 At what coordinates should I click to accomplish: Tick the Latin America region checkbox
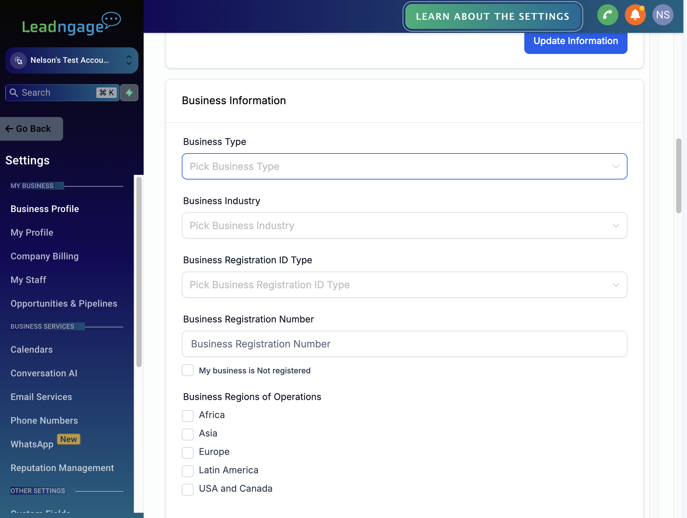click(188, 471)
